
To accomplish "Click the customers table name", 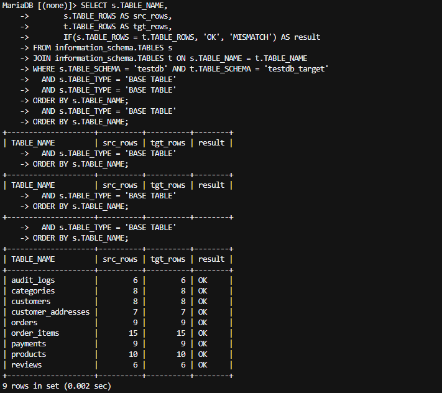I will click(x=30, y=302).
